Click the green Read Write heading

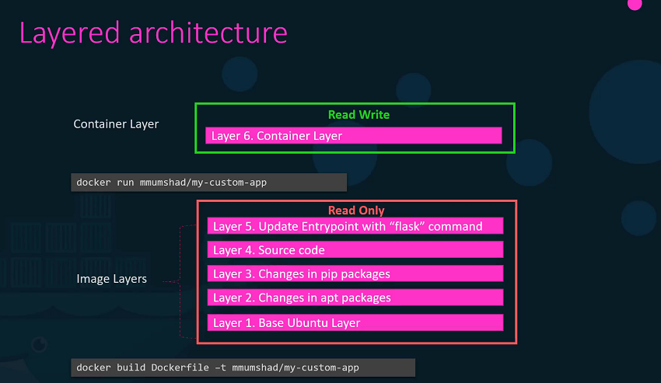pyautogui.click(x=358, y=115)
